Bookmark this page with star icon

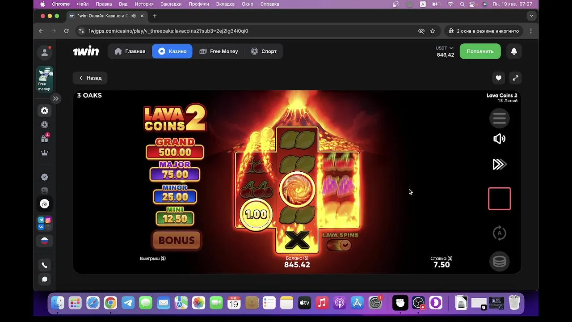[433, 31]
